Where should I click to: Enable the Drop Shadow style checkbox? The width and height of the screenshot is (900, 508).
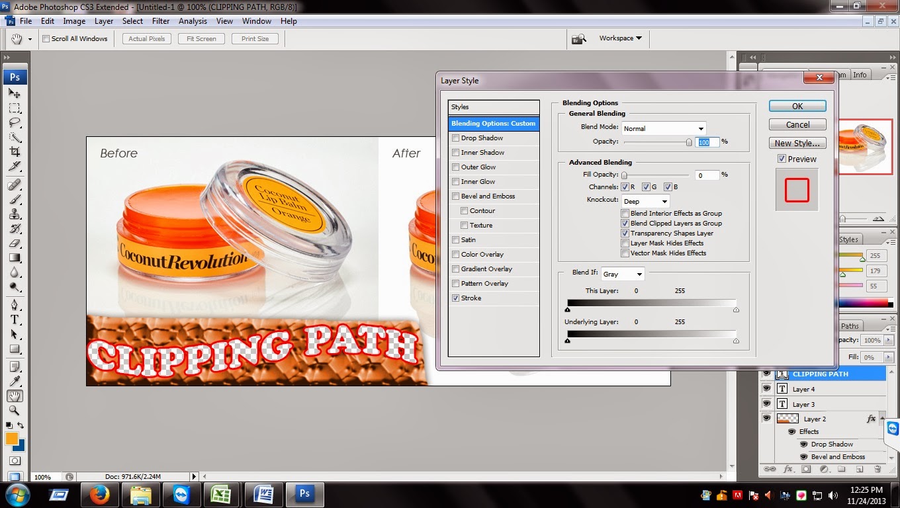click(455, 138)
